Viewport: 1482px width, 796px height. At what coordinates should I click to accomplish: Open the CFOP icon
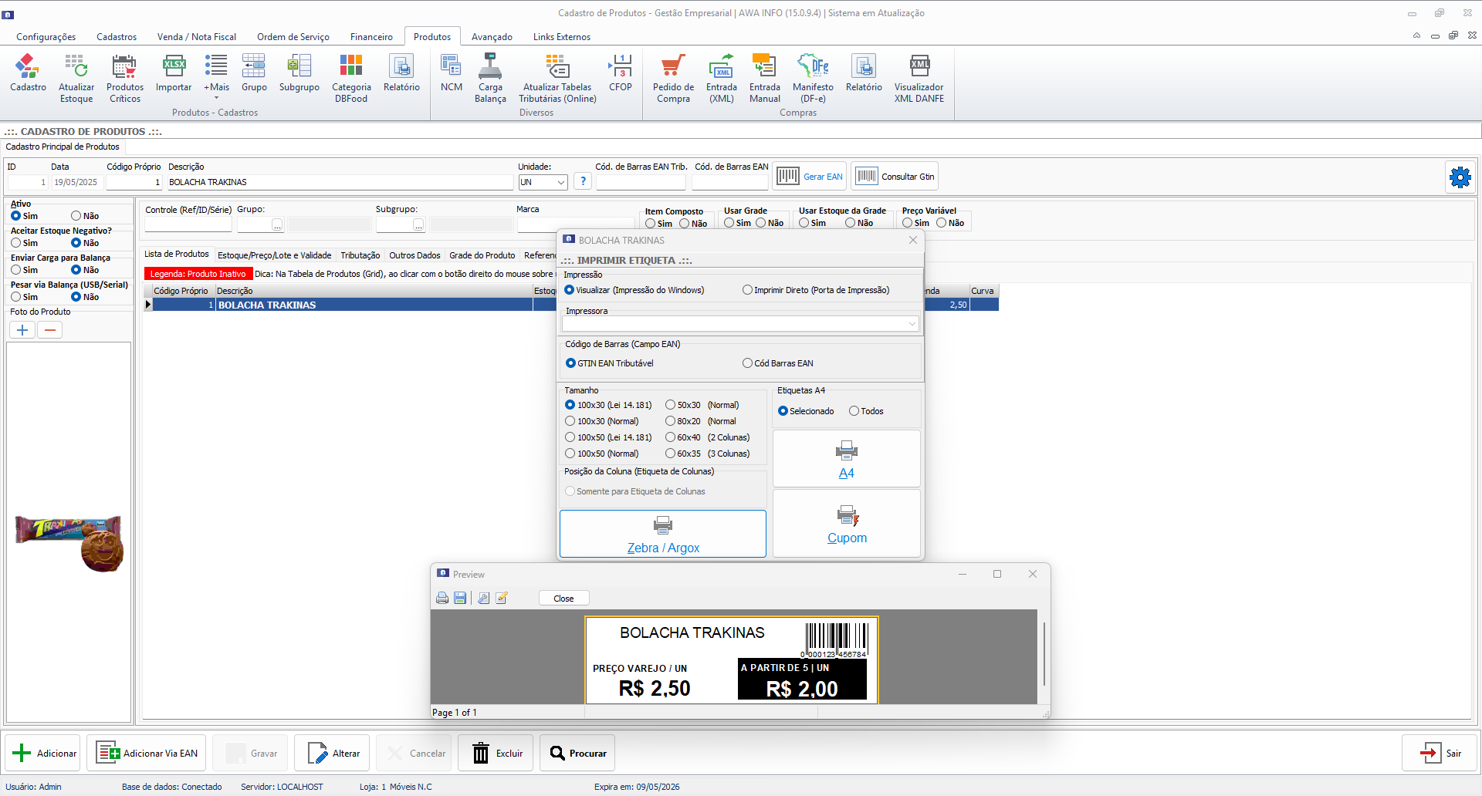(621, 74)
